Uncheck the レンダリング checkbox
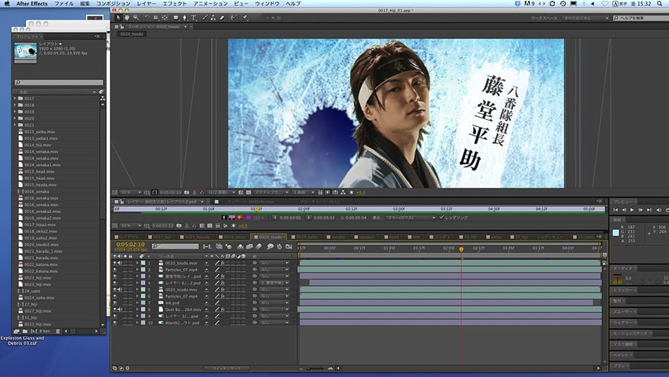Screen dimensions: 669x377 point(442,218)
